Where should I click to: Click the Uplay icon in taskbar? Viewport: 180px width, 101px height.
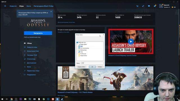point(57,99)
